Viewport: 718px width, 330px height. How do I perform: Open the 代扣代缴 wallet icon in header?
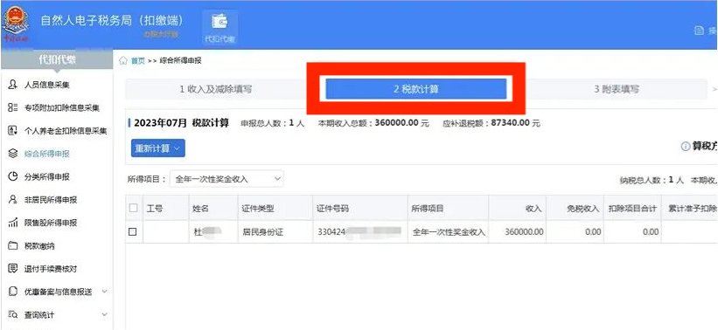click(220, 22)
